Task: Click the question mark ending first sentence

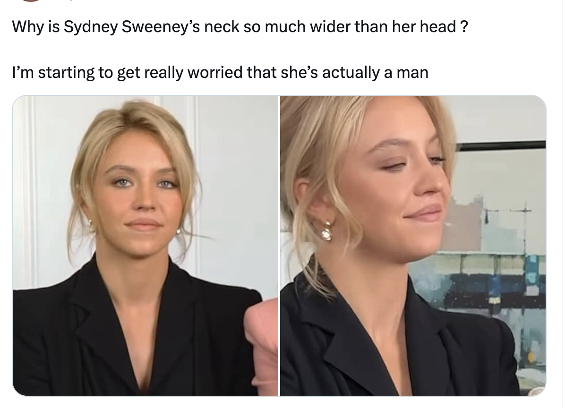Action: (x=464, y=27)
